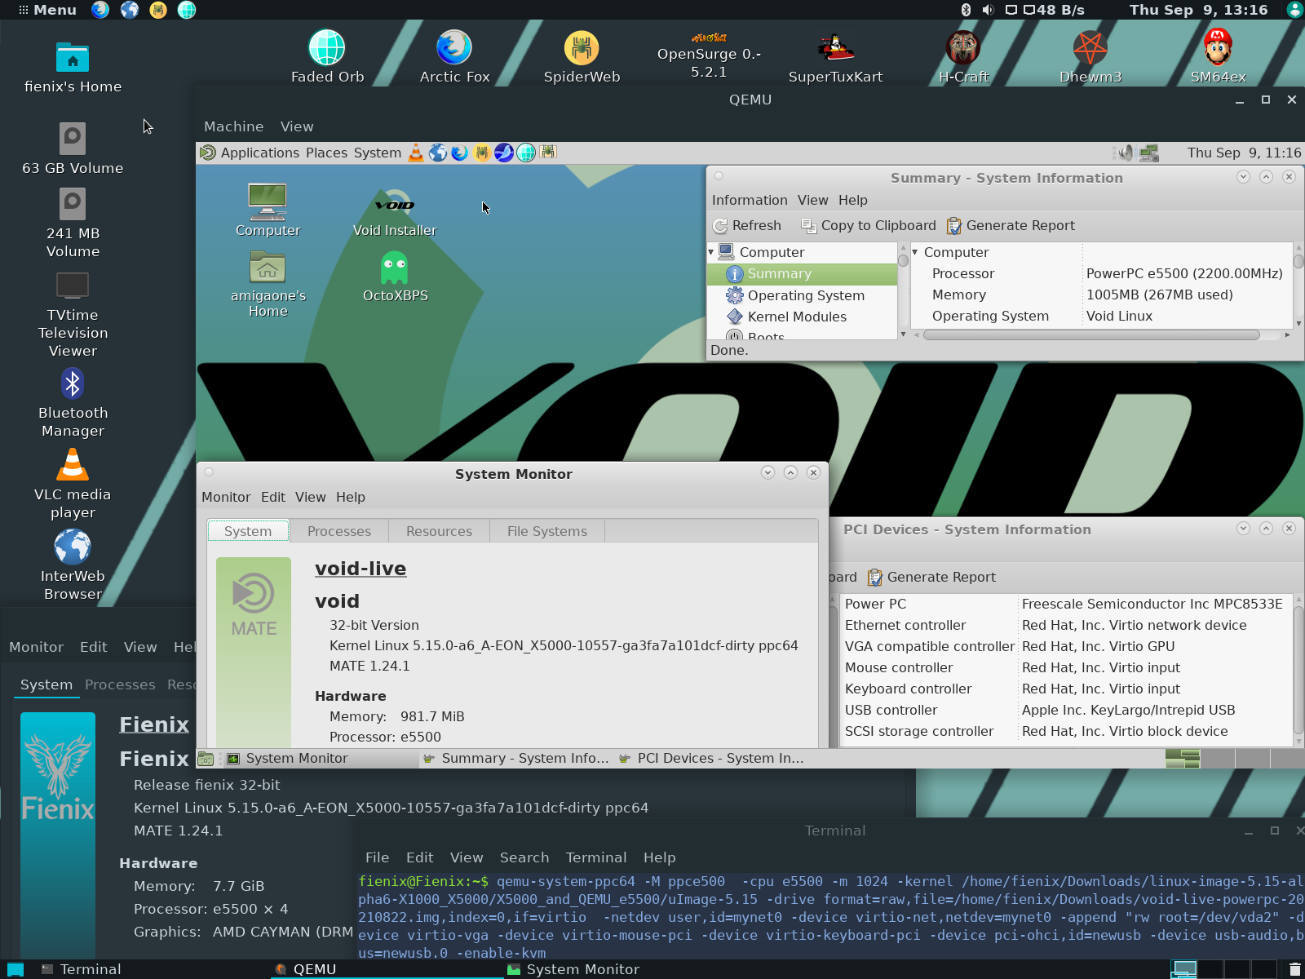Launch SpiderWeb from the top panel launcher
The height and width of the screenshot is (979, 1305).
coord(158,10)
